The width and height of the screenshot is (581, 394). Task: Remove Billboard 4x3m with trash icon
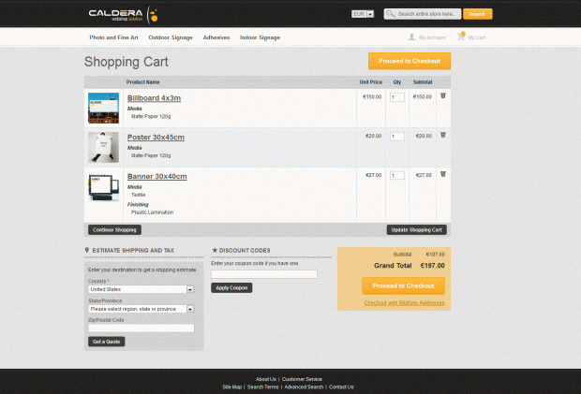coord(443,95)
